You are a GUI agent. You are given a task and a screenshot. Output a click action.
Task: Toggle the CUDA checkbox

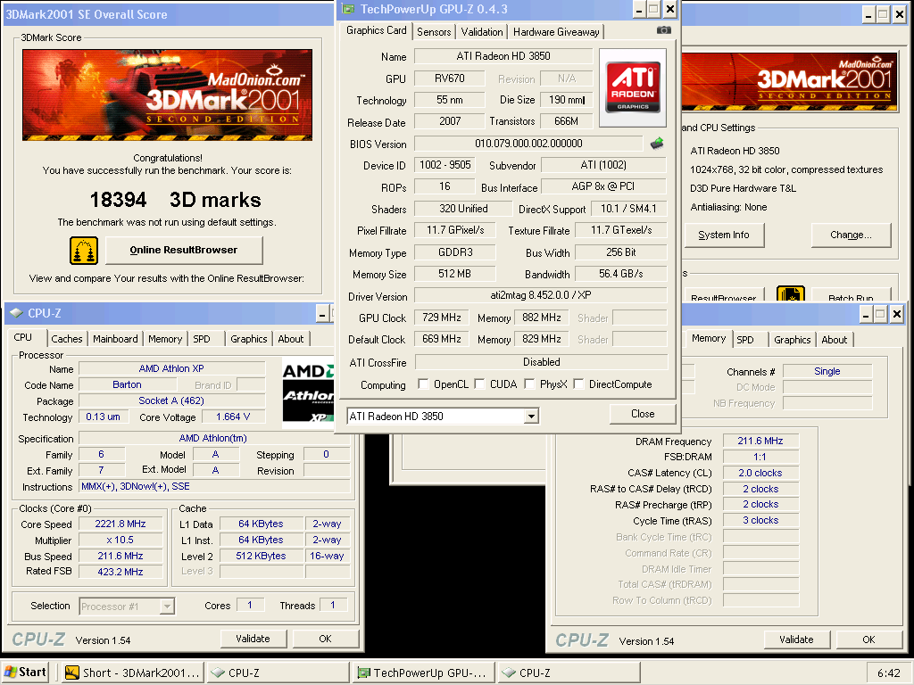pos(479,384)
